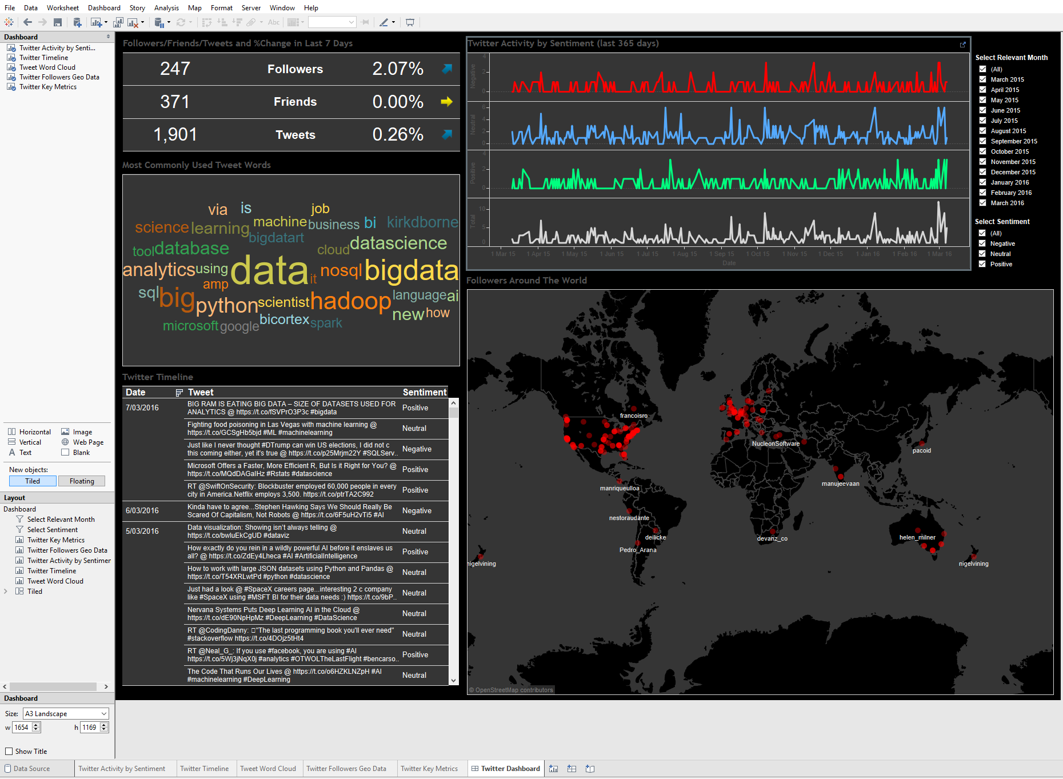Open the Size A3 Landscape dropdown

[x=66, y=714]
